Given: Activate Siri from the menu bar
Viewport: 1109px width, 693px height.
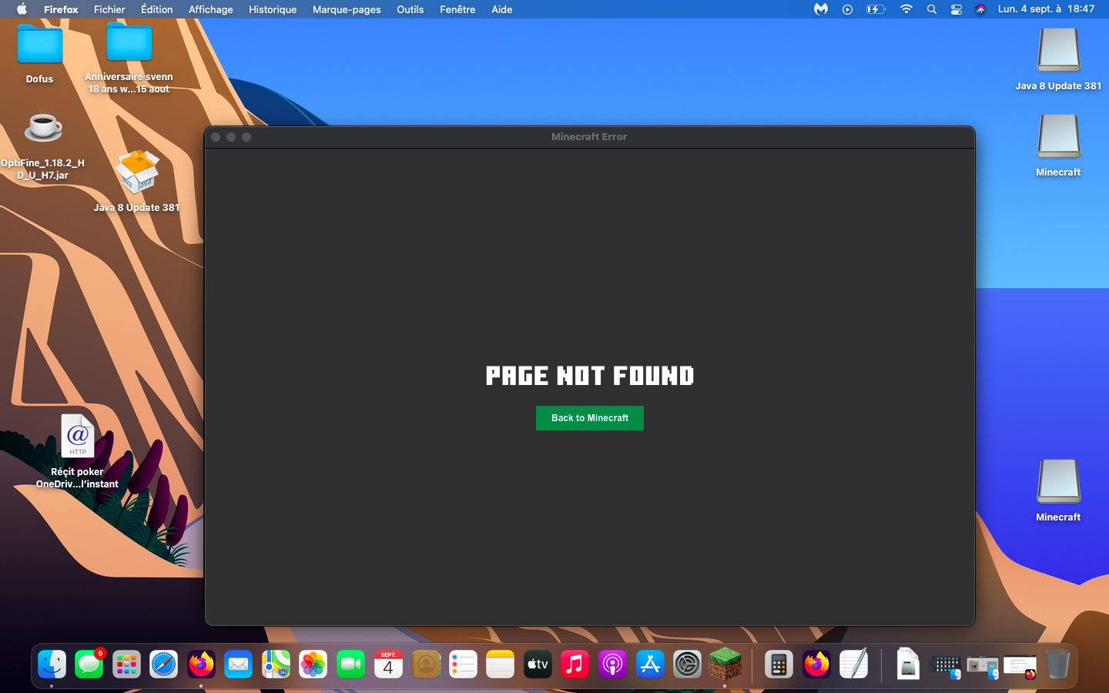Looking at the screenshot, I should pyautogui.click(x=980, y=9).
